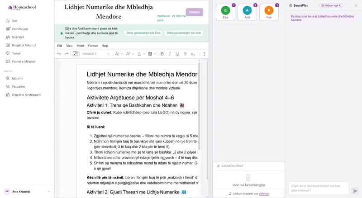Viewport: 362px width, 198px height.
Task: Click the send message arrow icon
Action: click(x=355, y=191)
